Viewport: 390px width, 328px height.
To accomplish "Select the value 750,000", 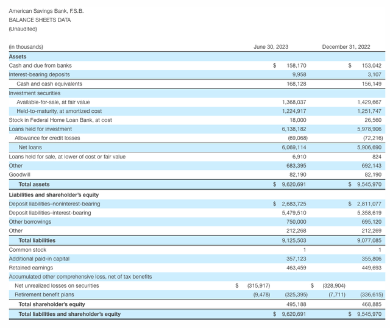I will (x=296, y=221).
